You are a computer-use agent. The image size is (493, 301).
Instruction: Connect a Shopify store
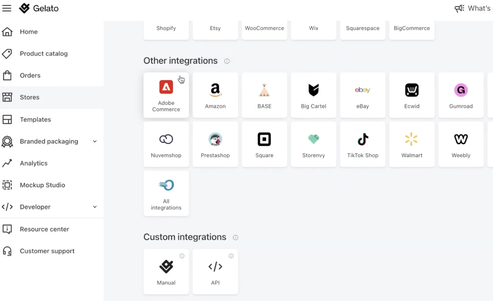(166, 30)
